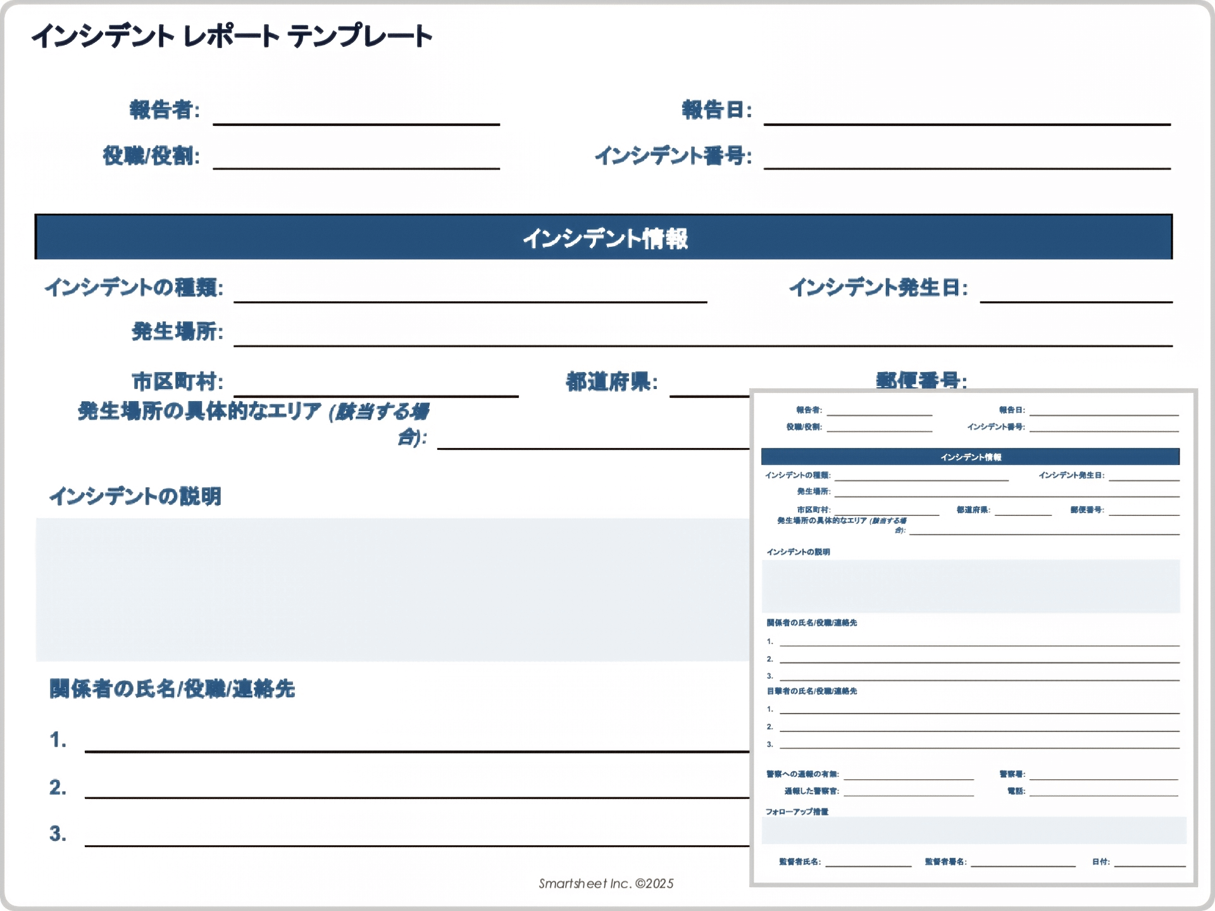Click the 役職/役割 blank line in large form
1215x911 pixels.
point(356,168)
